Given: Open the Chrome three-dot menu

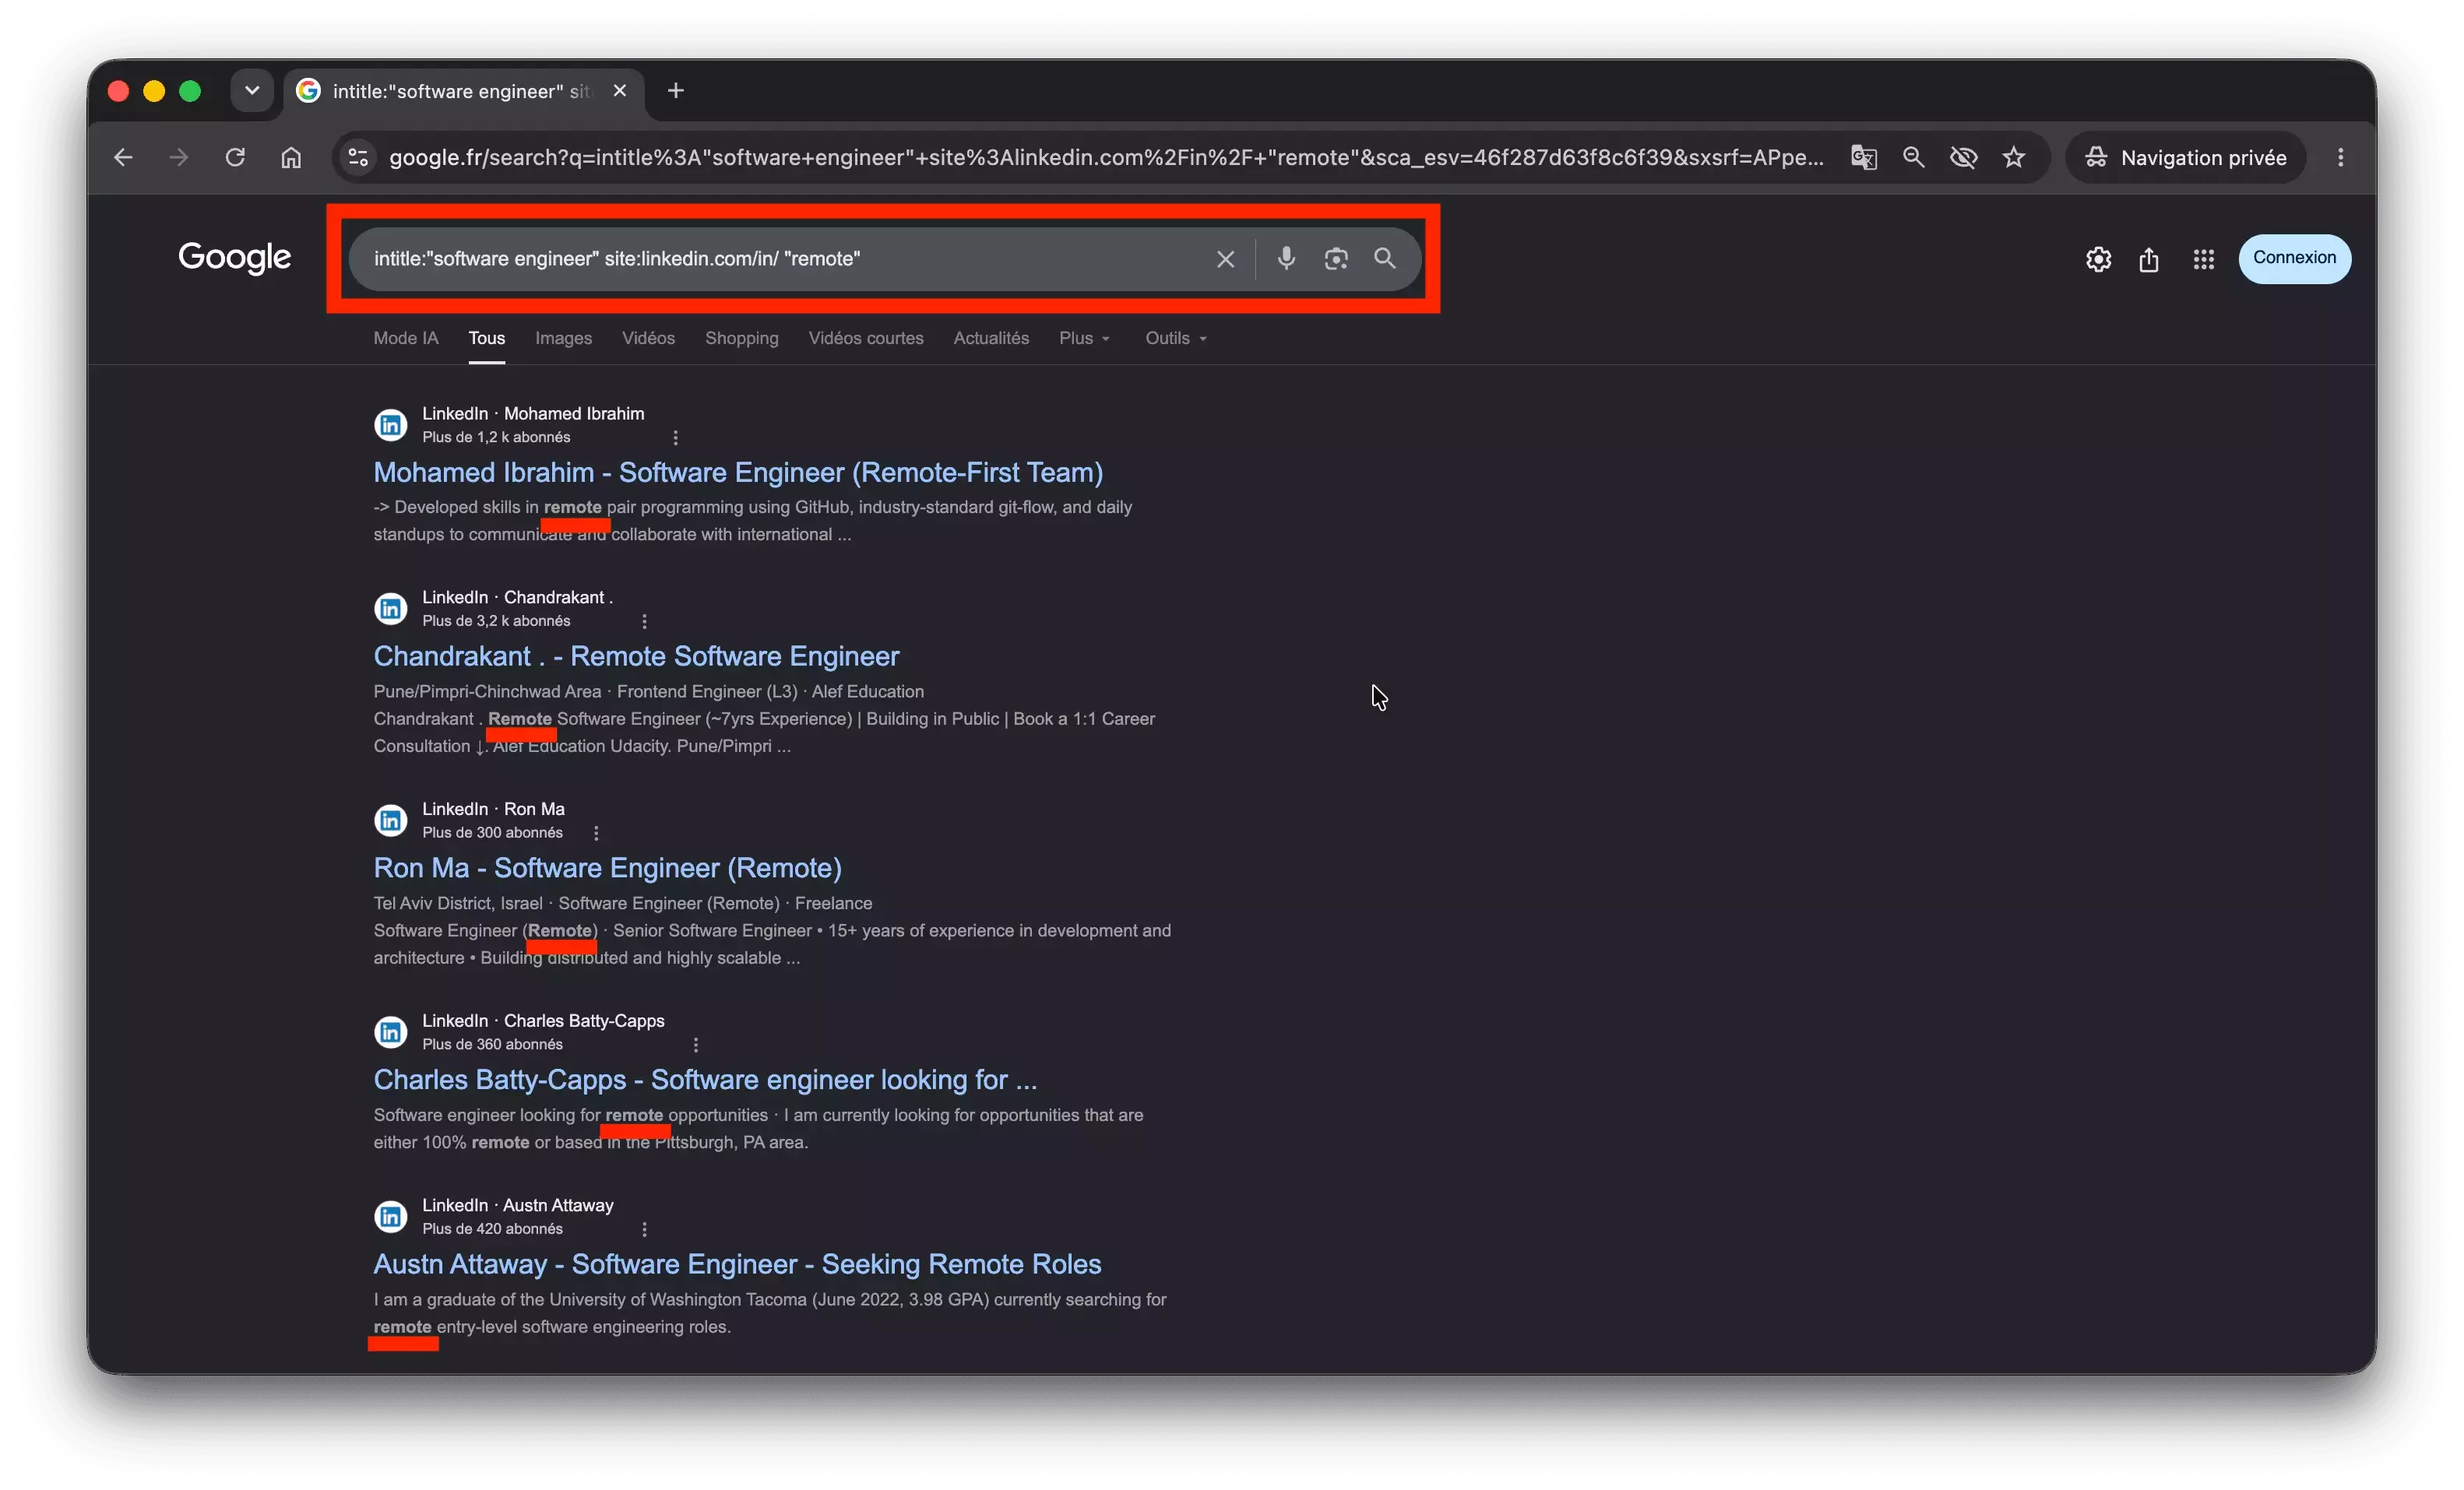Looking at the screenshot, I should 2340,158.
